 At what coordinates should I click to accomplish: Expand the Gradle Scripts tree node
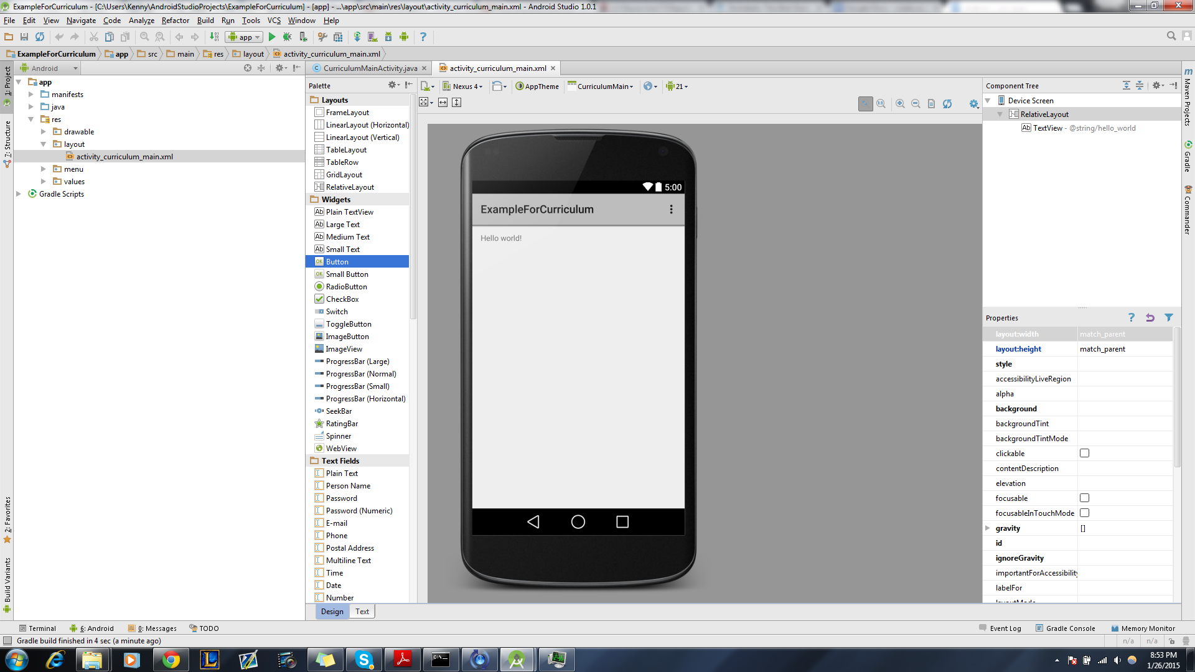(19, 194)
